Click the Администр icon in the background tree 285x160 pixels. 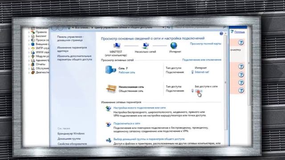[x=33, y=60]
